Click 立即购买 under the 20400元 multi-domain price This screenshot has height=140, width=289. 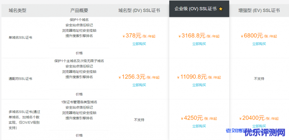click(x=259, y=126)
